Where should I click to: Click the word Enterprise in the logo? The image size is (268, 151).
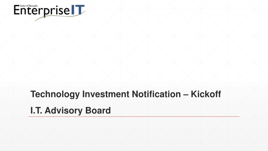tap(42, 11)
